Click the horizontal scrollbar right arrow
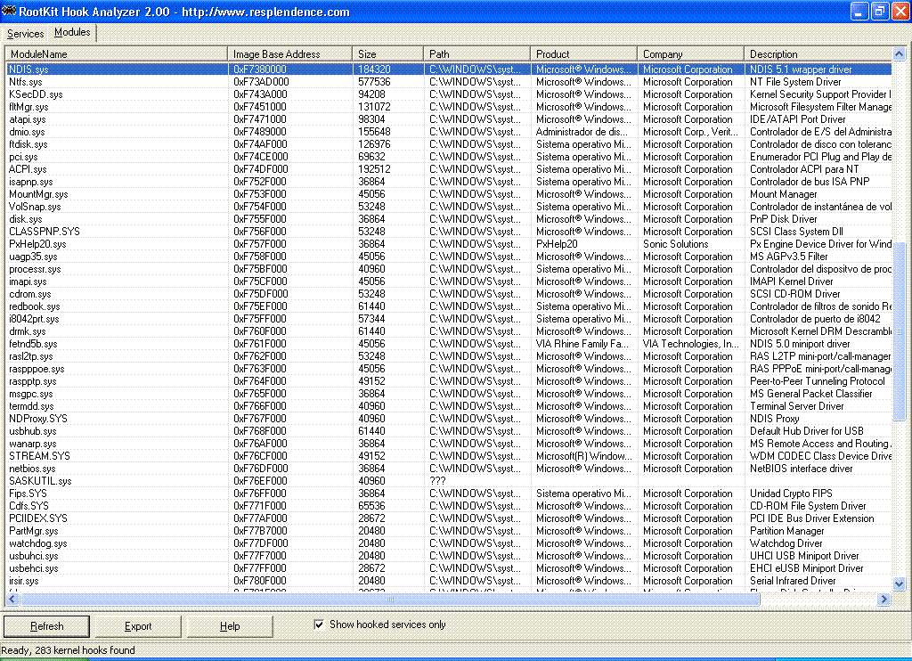The height and width of the screenshot is (661, 912). click(x=884, y=599)
